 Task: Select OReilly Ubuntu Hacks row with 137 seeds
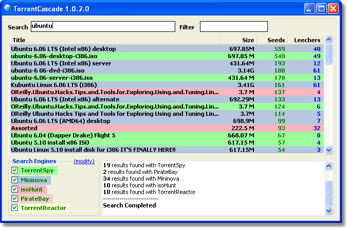[x=167, y=92]
